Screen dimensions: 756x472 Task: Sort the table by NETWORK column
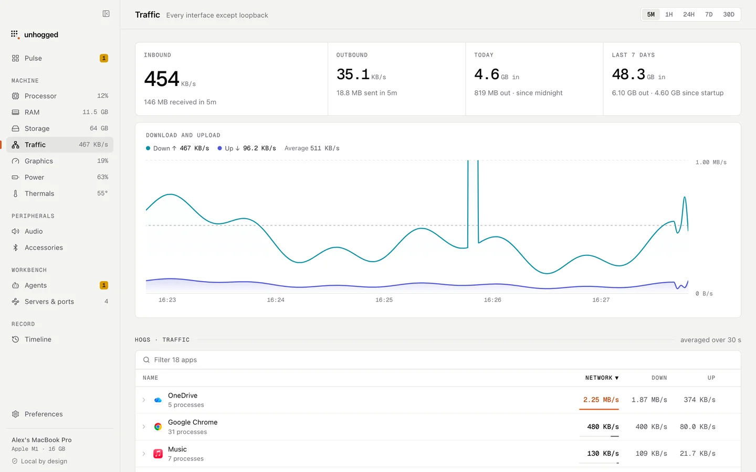(602, 378)
